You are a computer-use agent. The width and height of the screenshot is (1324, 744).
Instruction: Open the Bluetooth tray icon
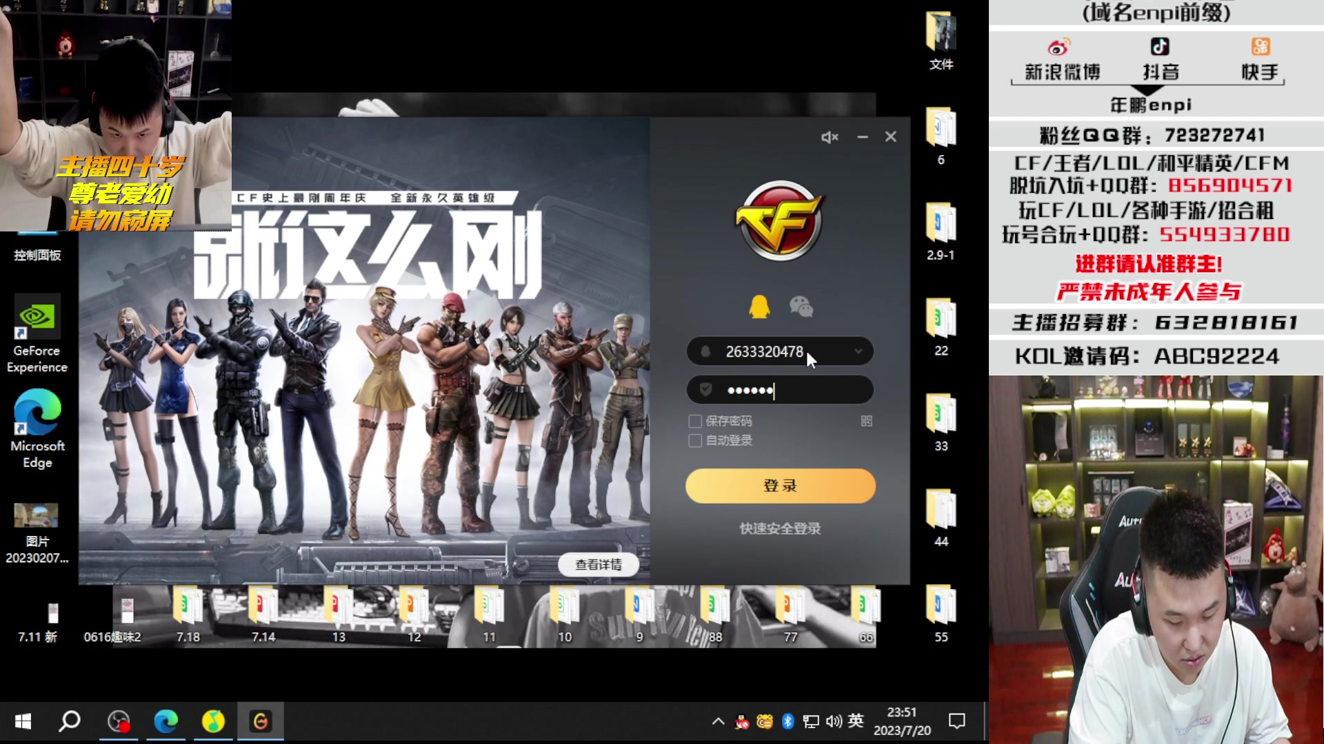[788, 721]
